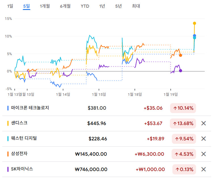The width and height of the screenshot is (219, 179).
Task: Choose the YTD range tab
Action: 85,6
